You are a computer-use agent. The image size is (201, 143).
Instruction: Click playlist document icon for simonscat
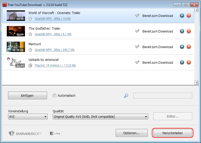click(30, 65)
